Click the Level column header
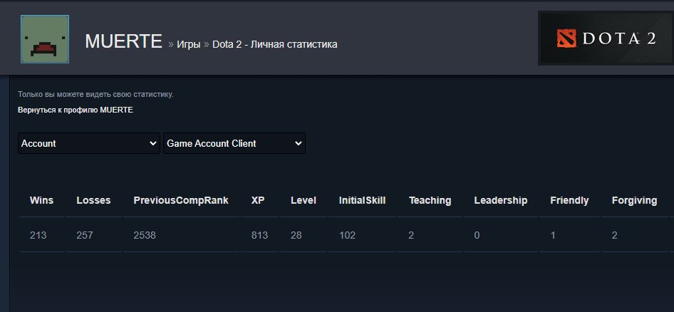The width and height of the screenshot is (674, 312). coord(304,200)
